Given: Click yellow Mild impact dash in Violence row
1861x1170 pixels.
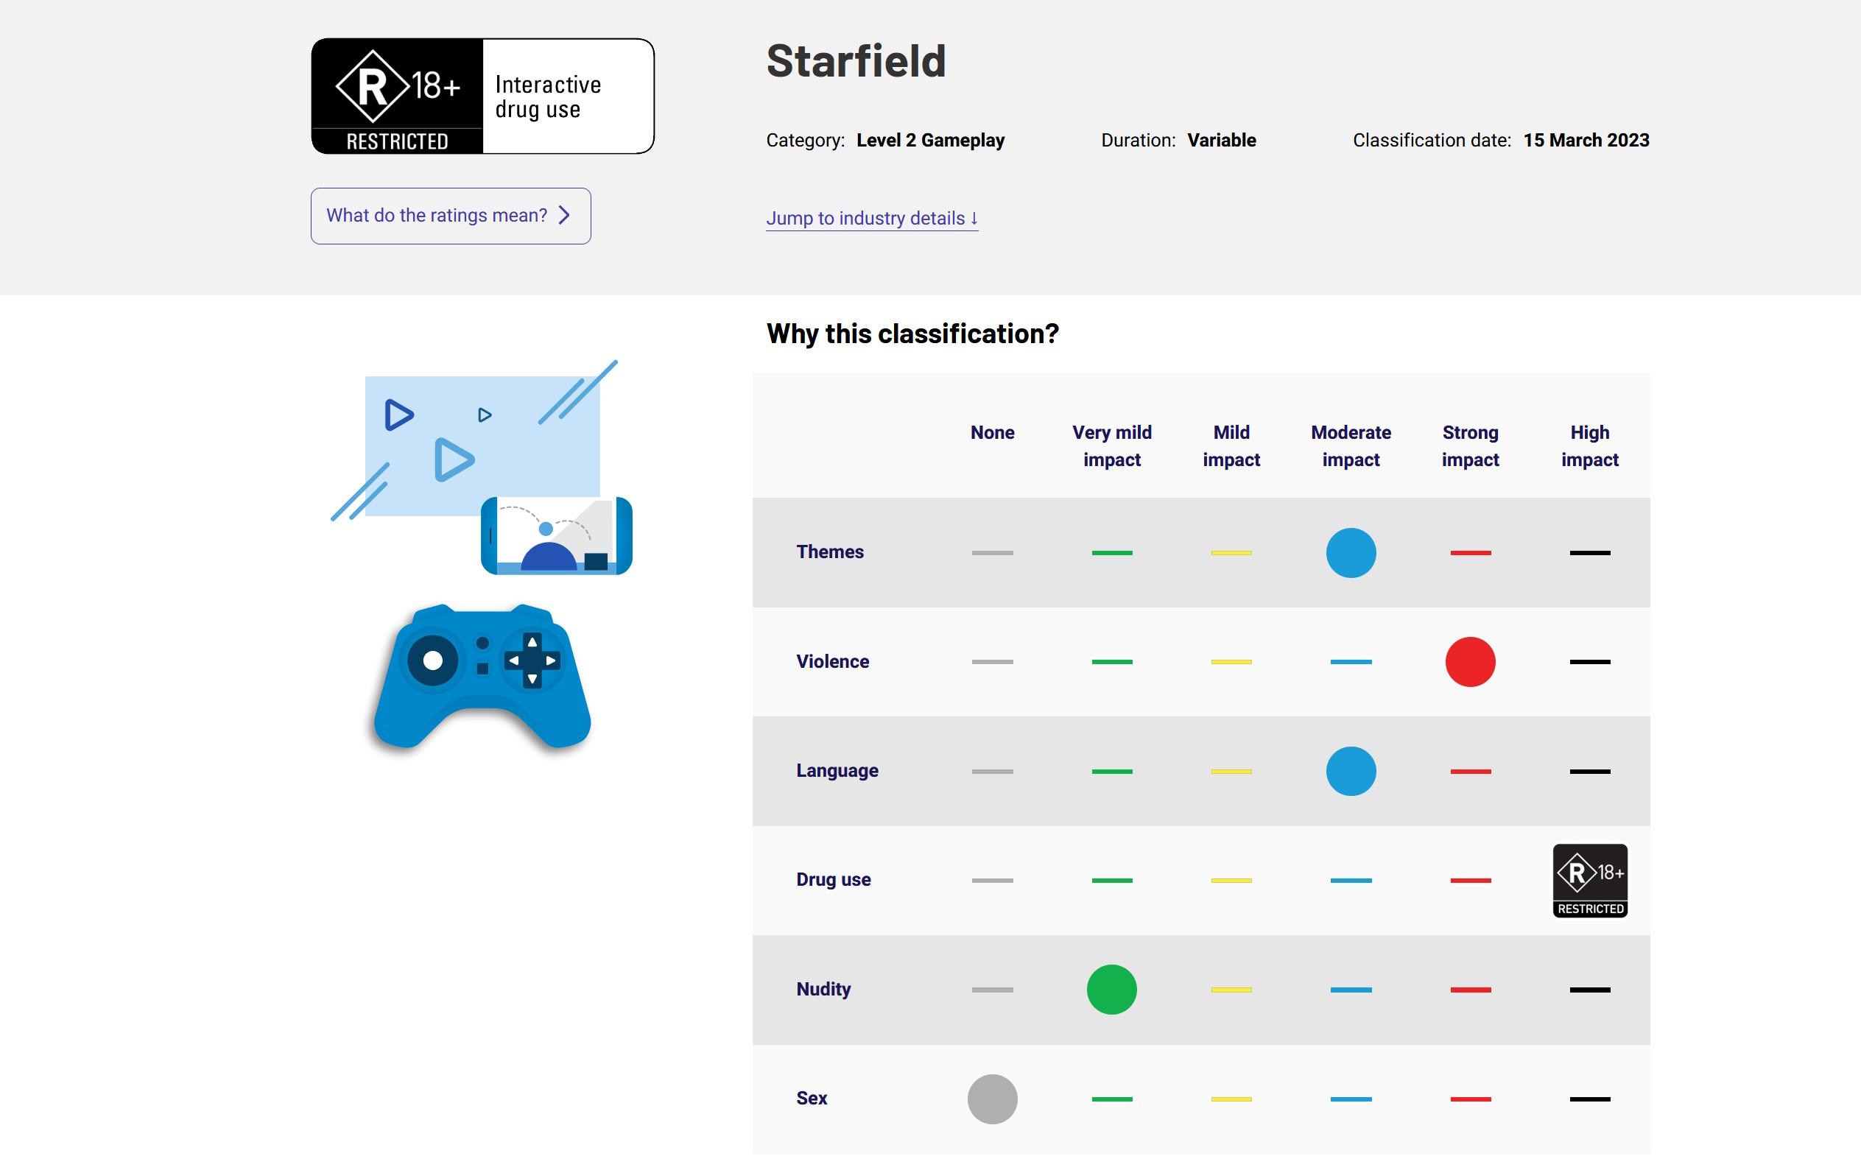Looking at the screenshot, I should (1231, 661).
